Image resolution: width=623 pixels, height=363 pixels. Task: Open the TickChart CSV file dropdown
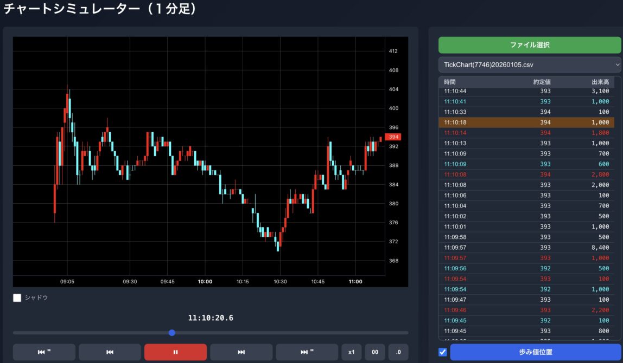(530, 64)
